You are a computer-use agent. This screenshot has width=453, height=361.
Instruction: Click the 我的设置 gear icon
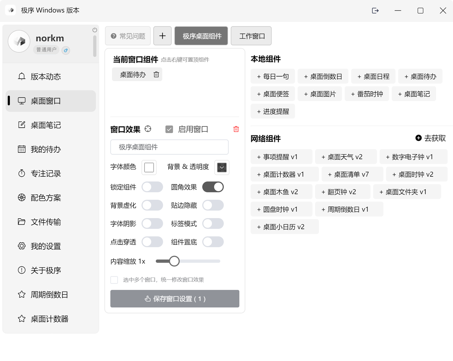coord(22,246)
